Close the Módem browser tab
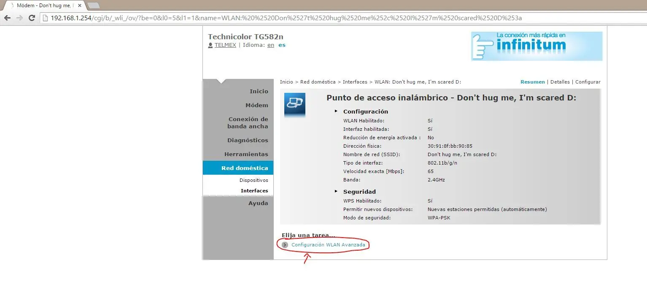The image size is (647, 292). point(80,5)
